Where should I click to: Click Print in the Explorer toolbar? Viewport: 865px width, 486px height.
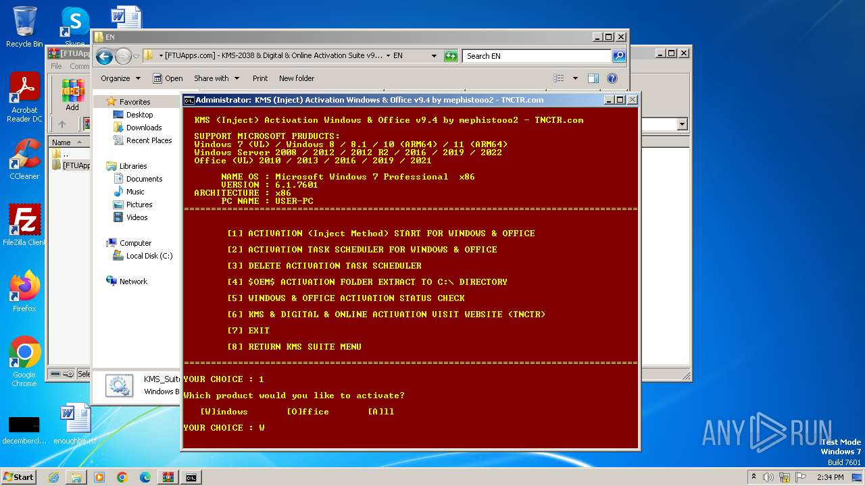(260, 78)
